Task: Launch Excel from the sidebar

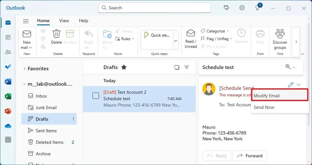Action: pos(8,96)
